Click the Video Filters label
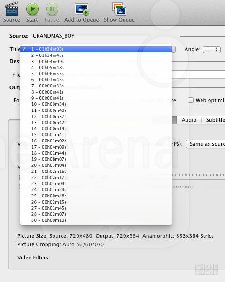Image resolution: width=225 pixels, height=282 pixels. point(34,258)
